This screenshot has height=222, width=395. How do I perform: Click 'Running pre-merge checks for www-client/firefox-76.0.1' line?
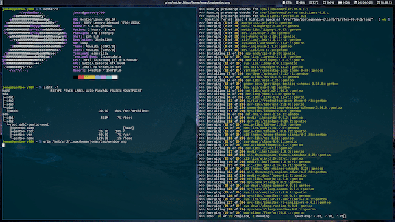(x=253, y=16)
